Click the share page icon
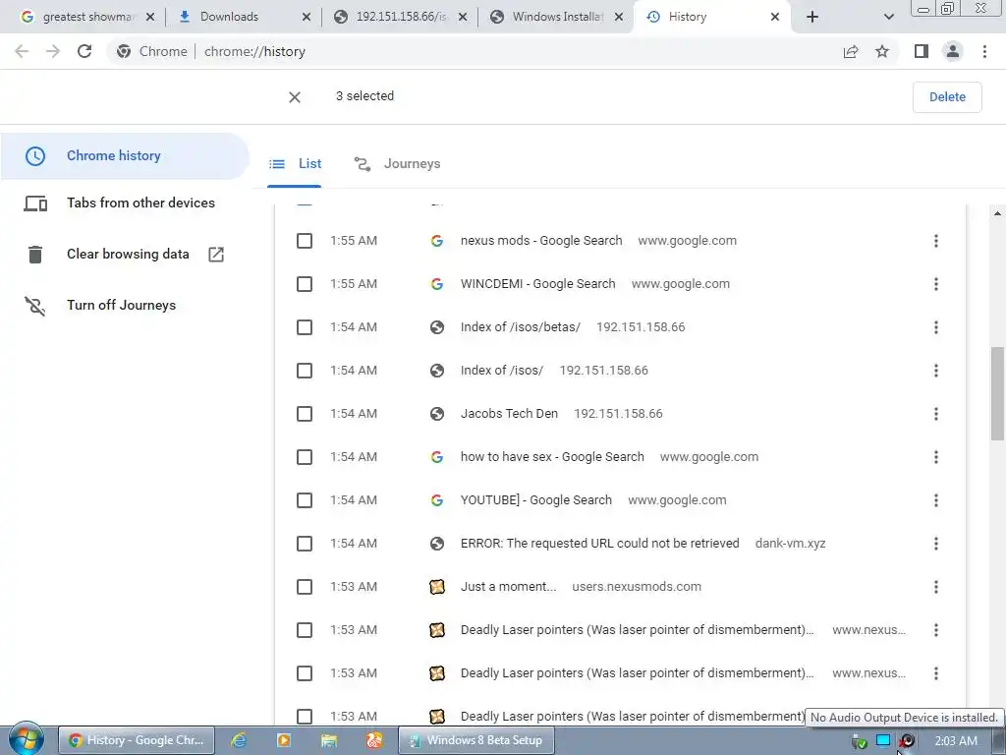The image size is (1006, 755). tap(851, 51)
